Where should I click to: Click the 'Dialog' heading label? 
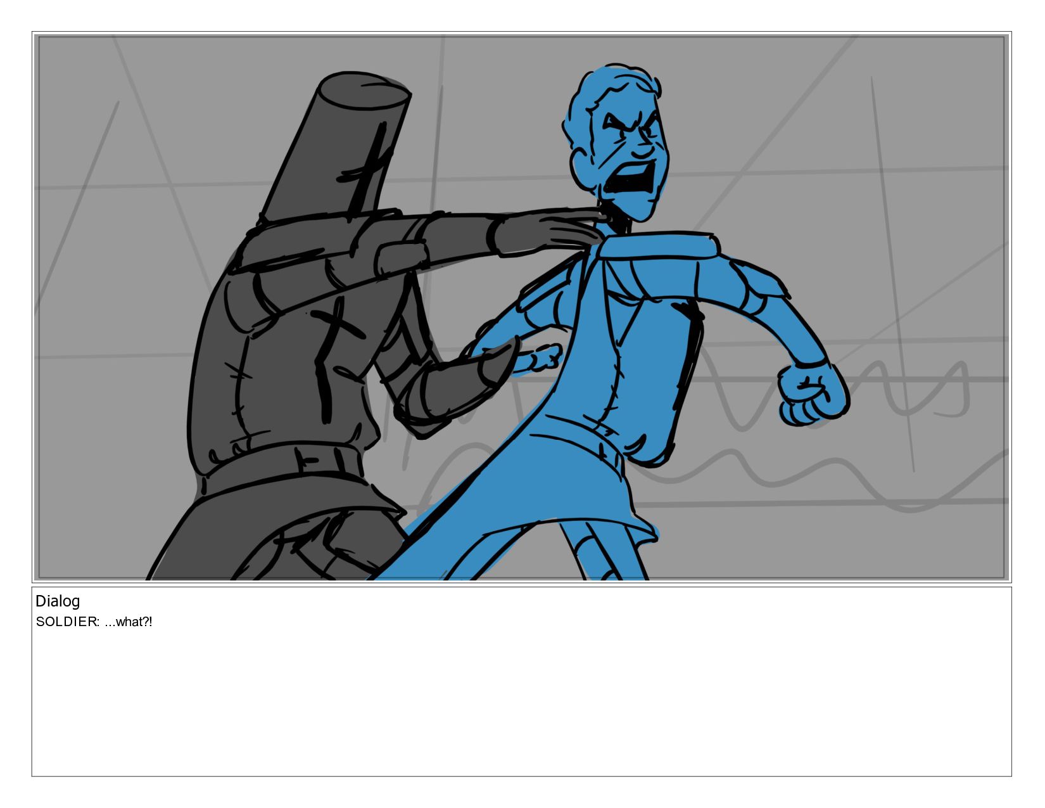tap(58, 601)
